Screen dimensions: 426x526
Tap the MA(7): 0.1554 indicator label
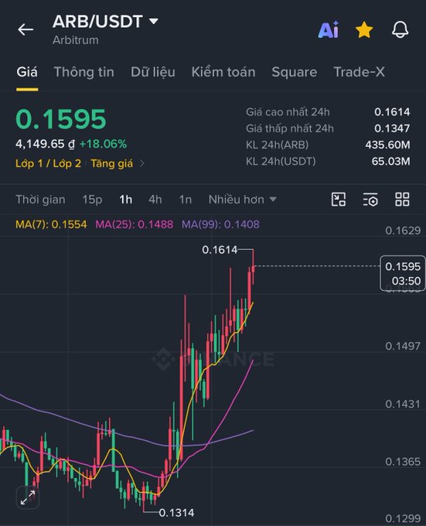point(51,224)
